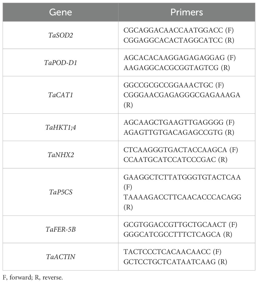Select the TaACTIN gene name
The height and width of the screenshot is (283, 258).
pyautogui.click(x=61, y=257)
